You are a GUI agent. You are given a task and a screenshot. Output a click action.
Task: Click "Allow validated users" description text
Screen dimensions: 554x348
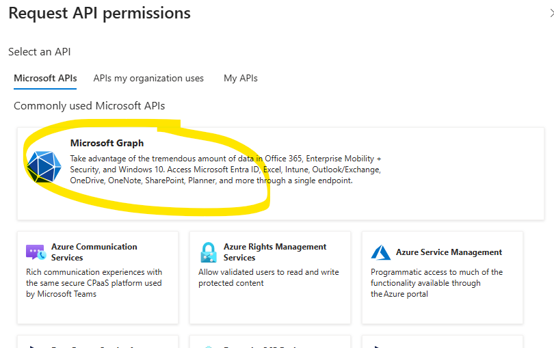pos(268,278)
